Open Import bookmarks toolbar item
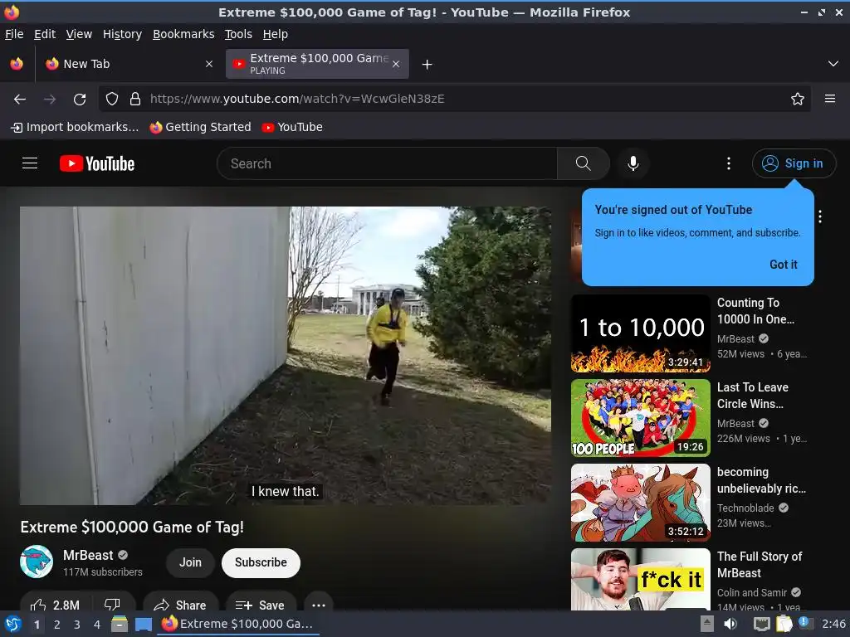This screenshot has height=637, width=850. tap(74, 127)
